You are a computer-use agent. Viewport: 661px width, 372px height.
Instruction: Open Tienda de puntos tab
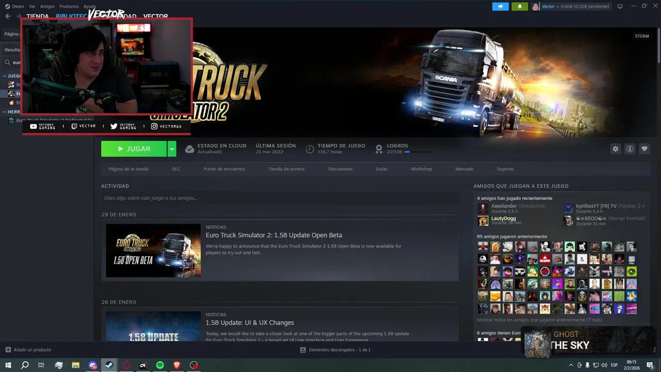pos(286,169)
